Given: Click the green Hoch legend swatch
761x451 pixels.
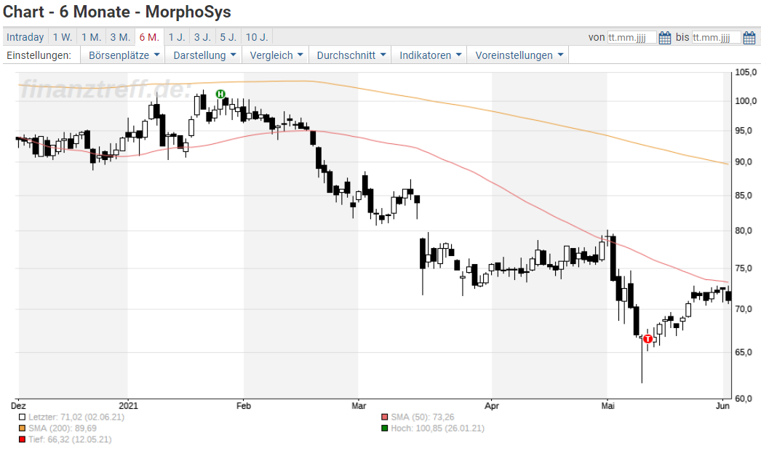Looking at the screenshot, I should click(x=385, y=428).
